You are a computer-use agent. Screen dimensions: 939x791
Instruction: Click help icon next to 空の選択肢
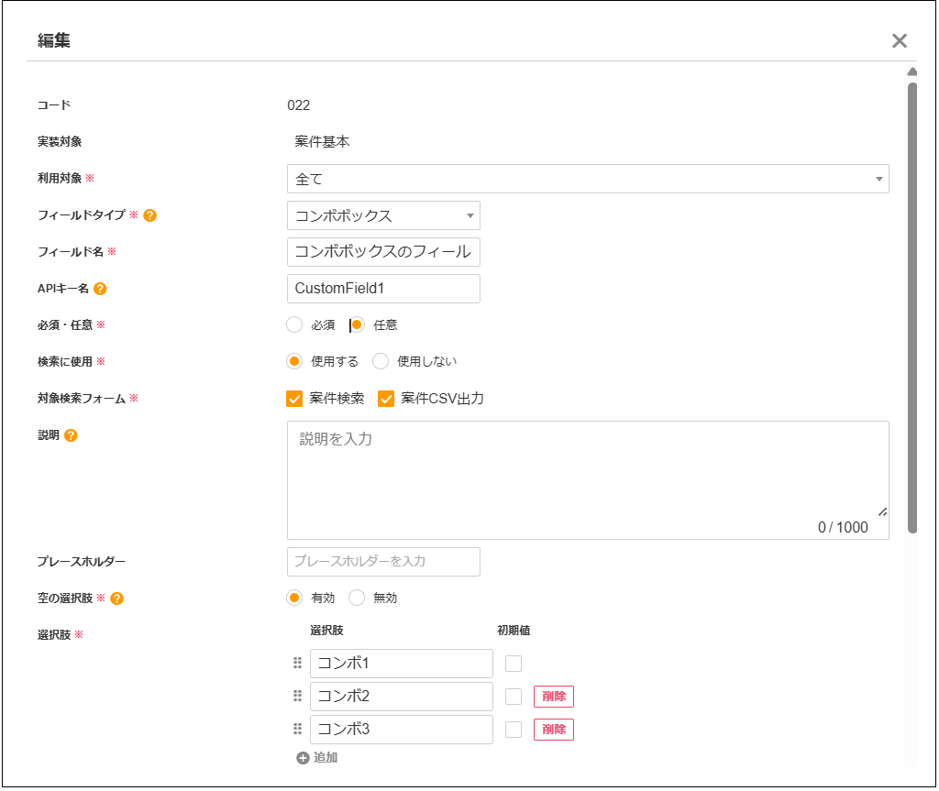(x=116, y=599)
